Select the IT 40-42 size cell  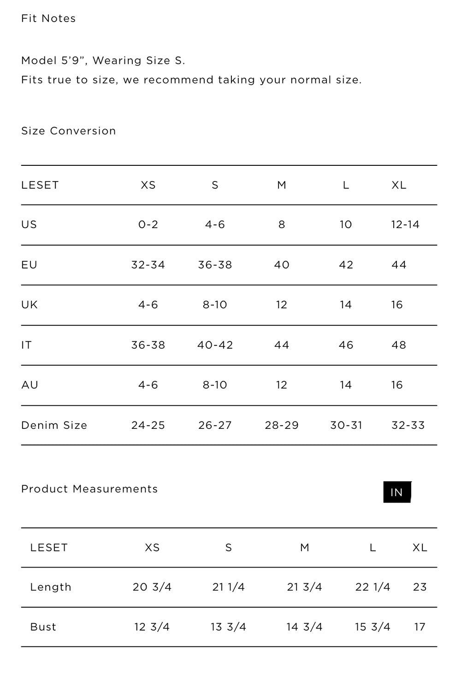[x=215, y=345]
